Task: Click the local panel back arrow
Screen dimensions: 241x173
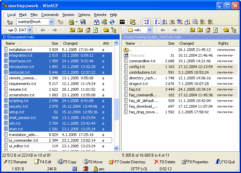Action: pos(43,30)
